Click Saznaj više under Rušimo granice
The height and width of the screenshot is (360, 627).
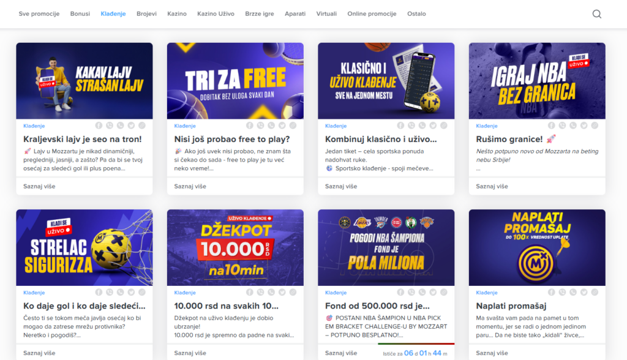[492, 186]
